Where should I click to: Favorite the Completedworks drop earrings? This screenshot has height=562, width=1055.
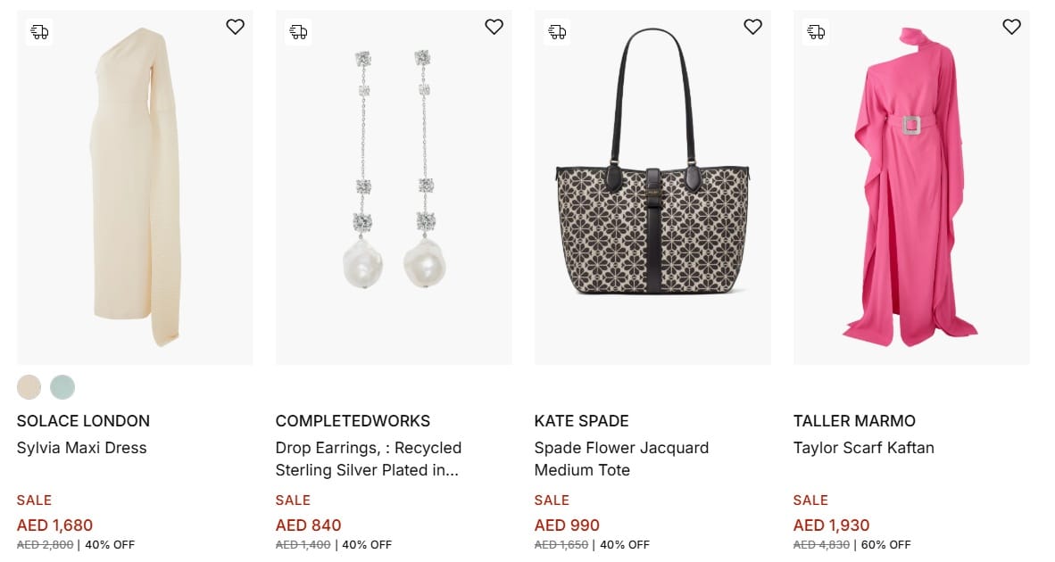click(x=494, y=27)
